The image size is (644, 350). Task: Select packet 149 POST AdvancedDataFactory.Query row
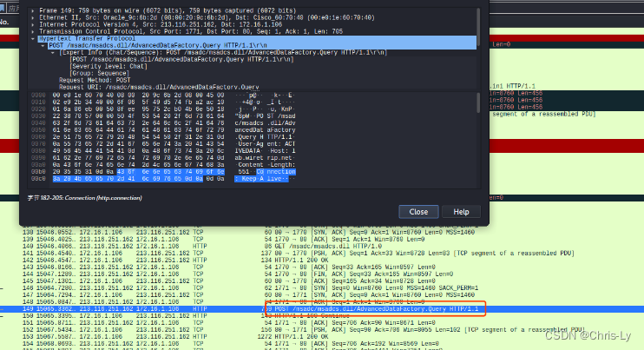pos(322,309)
